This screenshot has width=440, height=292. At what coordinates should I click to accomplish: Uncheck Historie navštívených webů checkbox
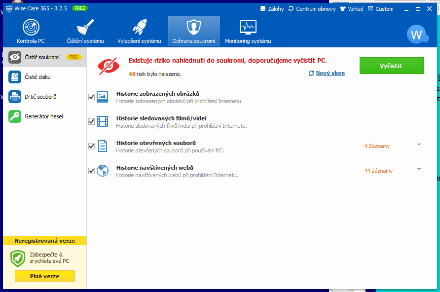coord(91,171)
